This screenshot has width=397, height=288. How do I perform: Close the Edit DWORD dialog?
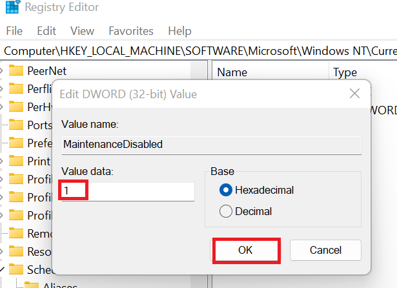point(354,94)
